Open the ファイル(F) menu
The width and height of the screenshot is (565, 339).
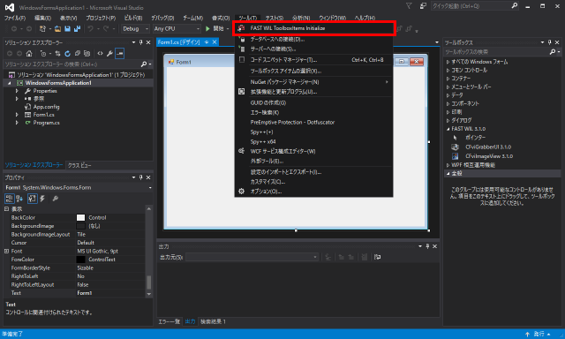pyautogui.click(x=15, y=18)
